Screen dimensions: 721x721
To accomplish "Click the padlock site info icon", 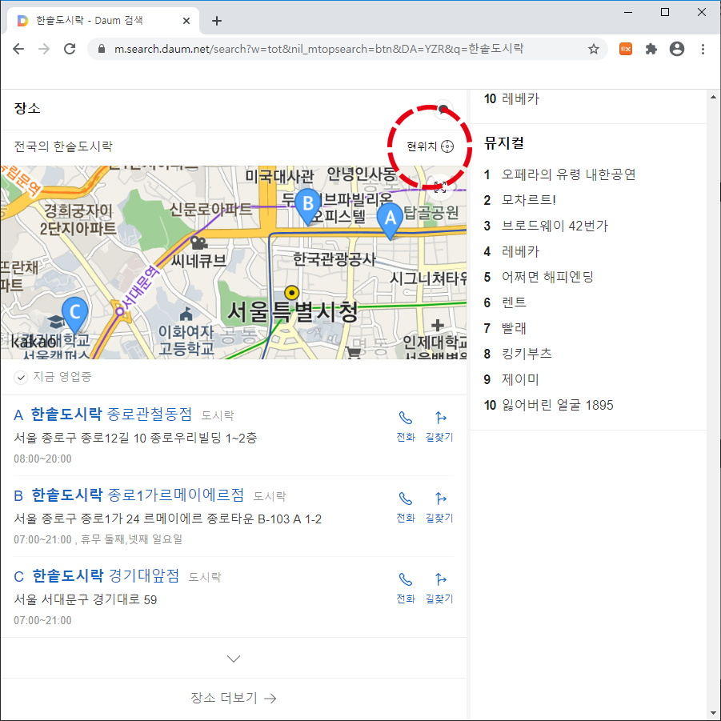I will pyautogui.click(x=102, y=49).
